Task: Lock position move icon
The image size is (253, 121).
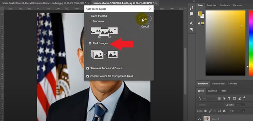Action: click(x=215, y=111)
